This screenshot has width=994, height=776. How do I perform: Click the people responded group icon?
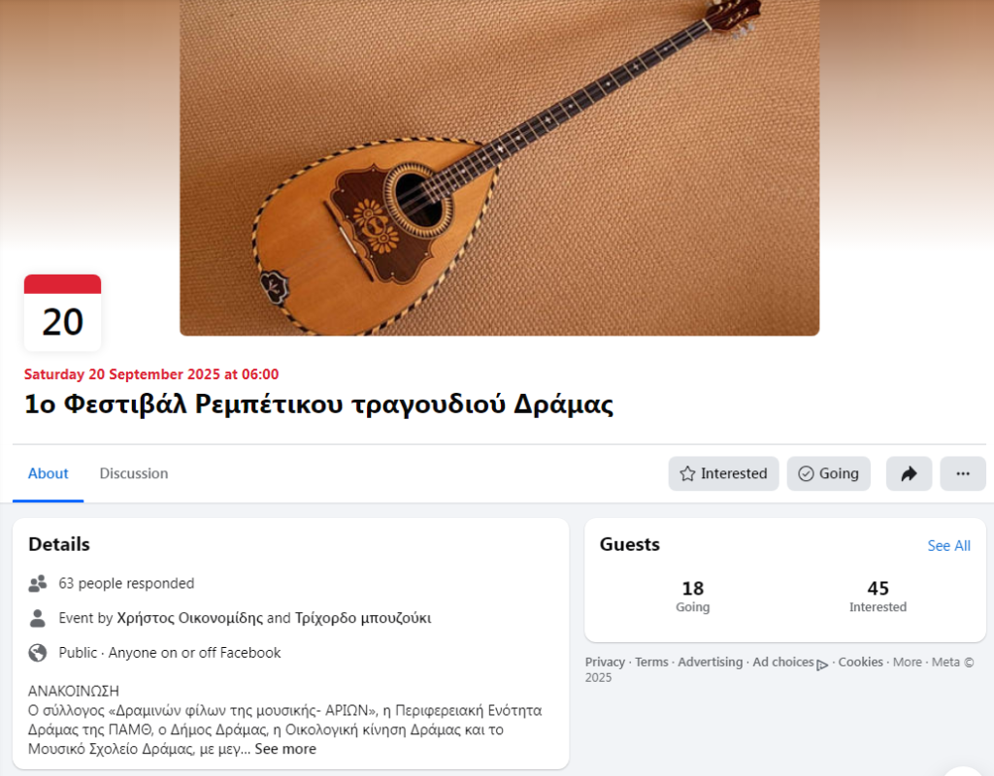[38, 583]
